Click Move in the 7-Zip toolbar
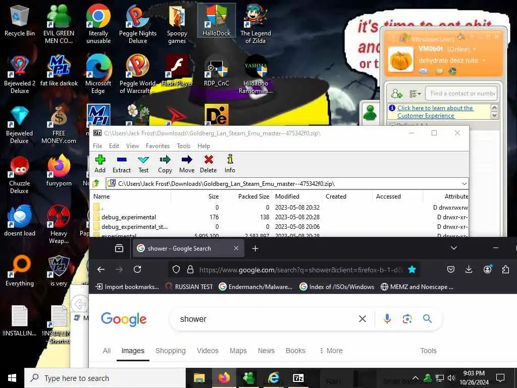Screen dimensions: 517x388 coord(187,164)
